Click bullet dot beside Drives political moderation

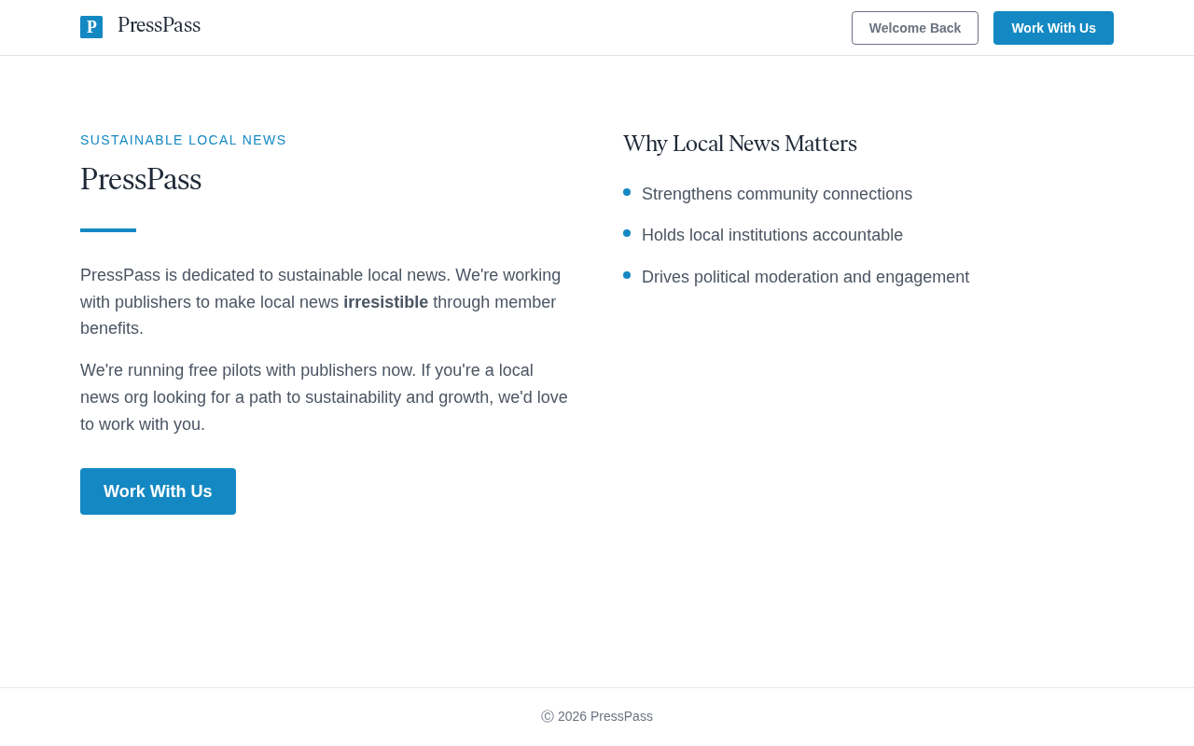627,275
